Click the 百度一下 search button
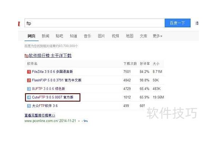The image size is (217, 144). (x=178, y=23)
